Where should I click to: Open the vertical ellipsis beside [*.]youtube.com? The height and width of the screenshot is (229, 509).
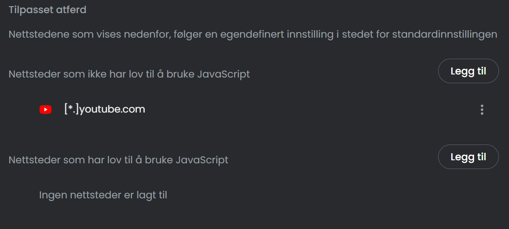click(x=482, y=110)
